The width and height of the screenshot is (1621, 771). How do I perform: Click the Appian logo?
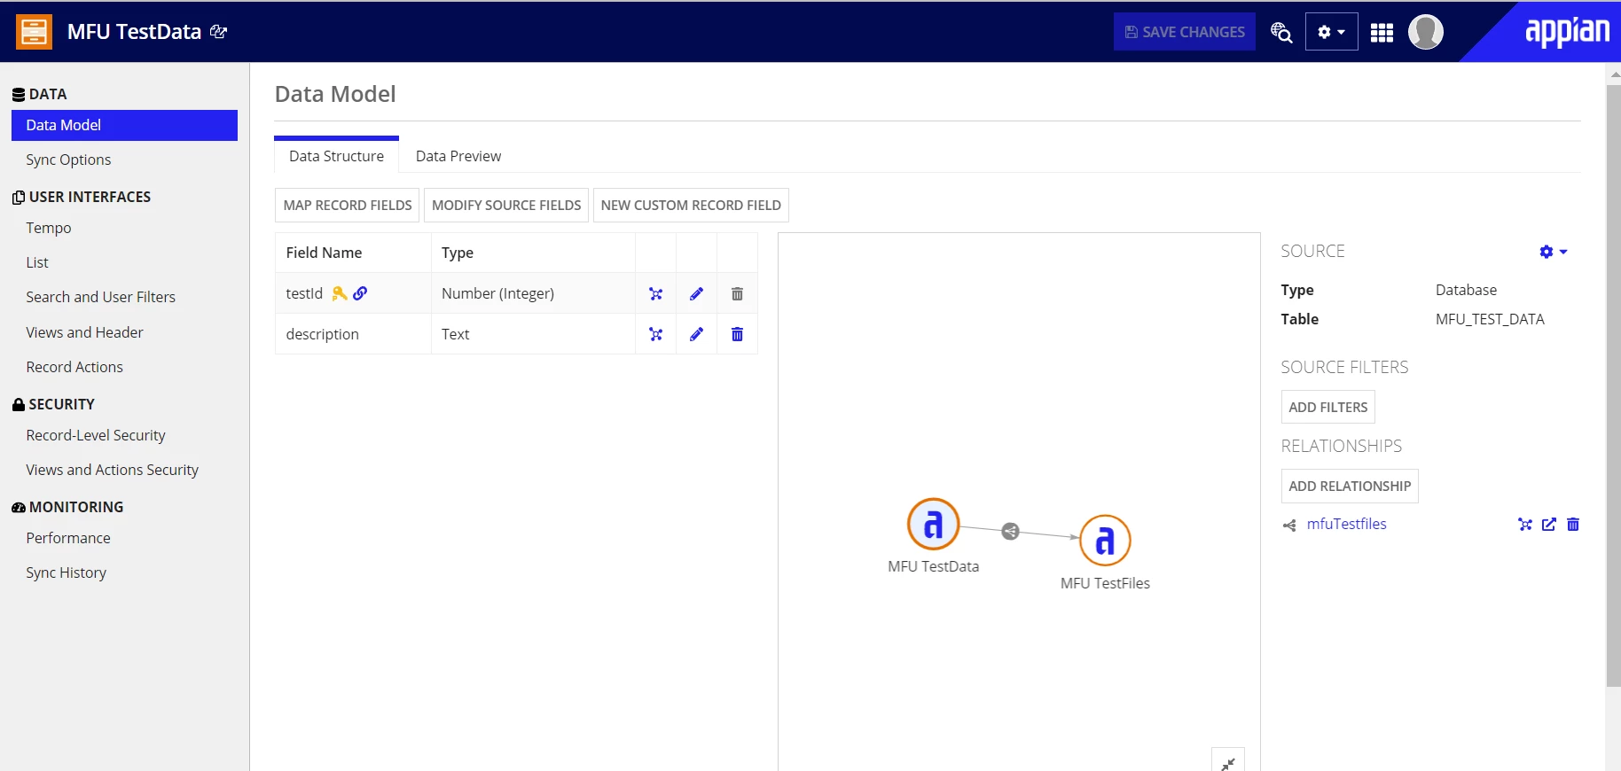pyautogui.click(x=1567, y=32)
